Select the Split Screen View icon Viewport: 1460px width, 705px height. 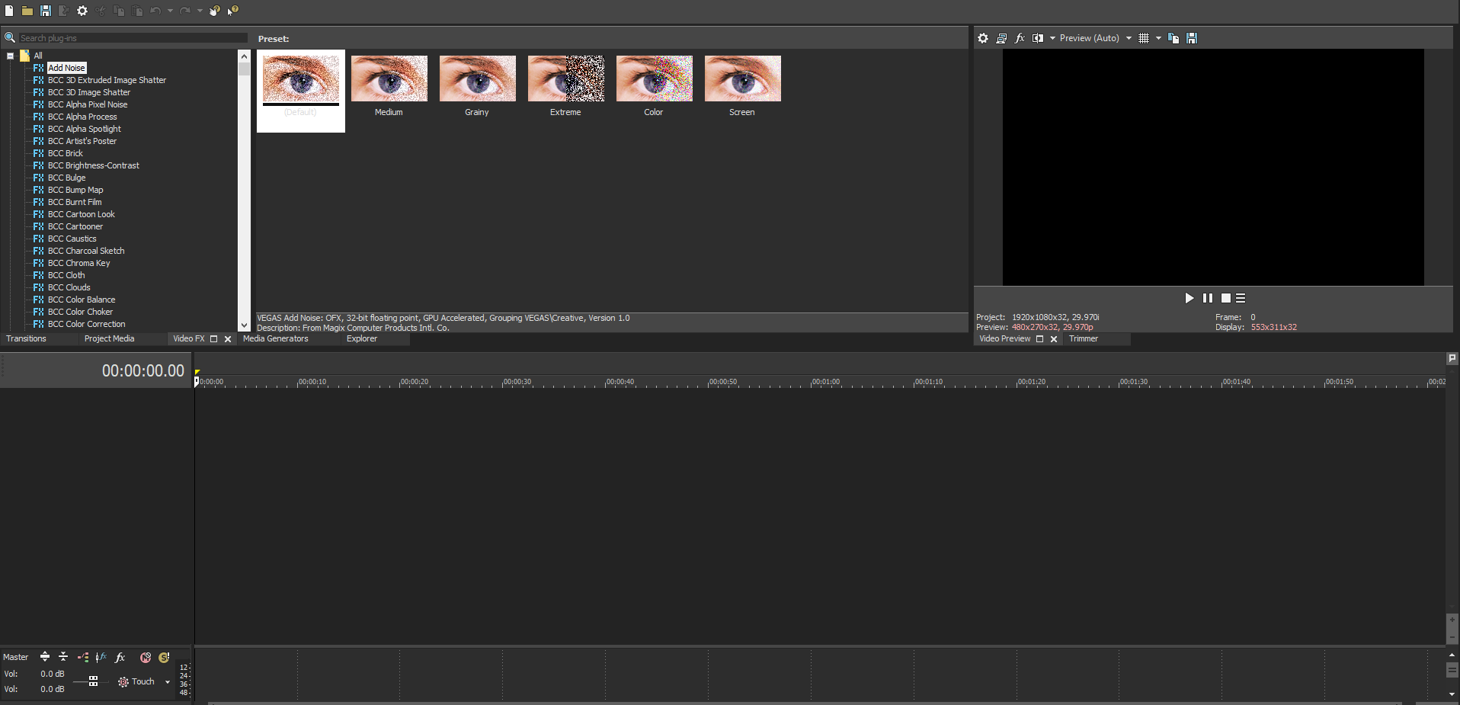coord(1039,37)
